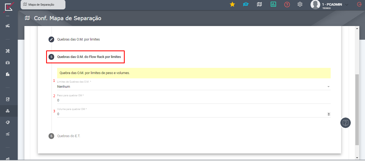Expand the PCADMIN user menu chevron
The image size is (365, 161).
[x=346, y=5]
